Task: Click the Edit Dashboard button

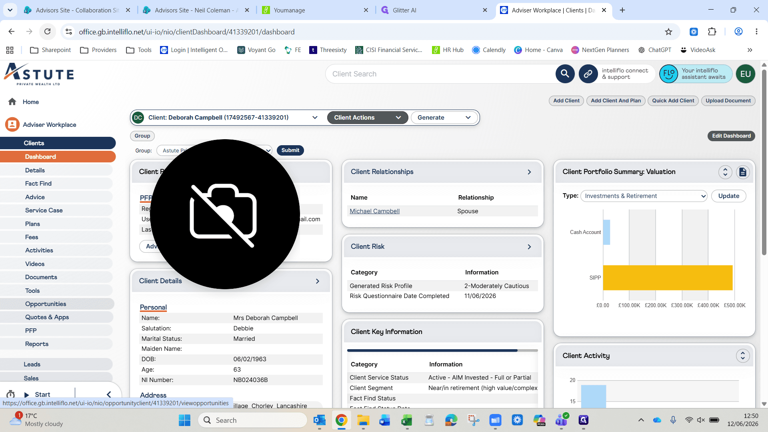Action: pos(731,136)
